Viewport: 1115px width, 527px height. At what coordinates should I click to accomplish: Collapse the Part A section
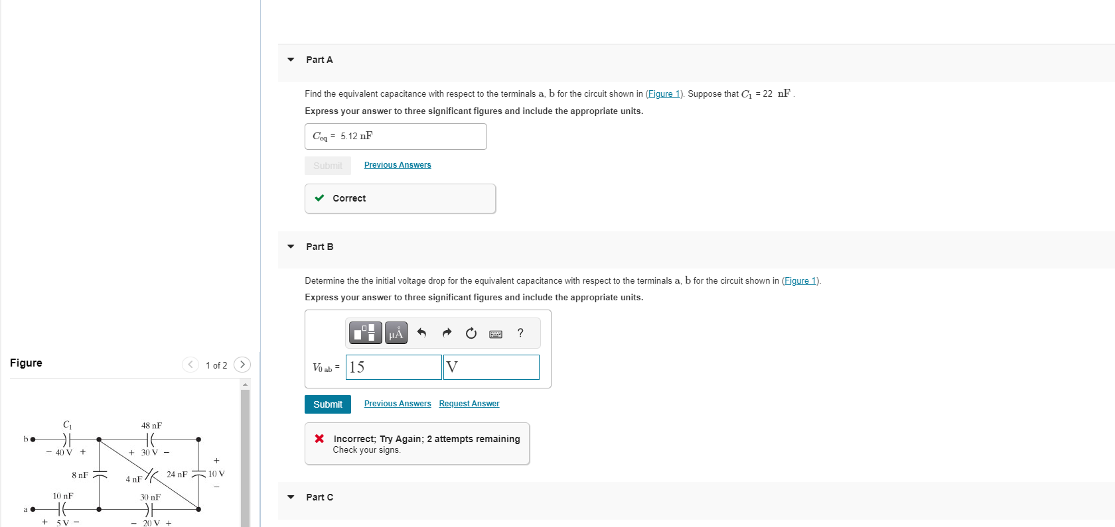point(291,60)
